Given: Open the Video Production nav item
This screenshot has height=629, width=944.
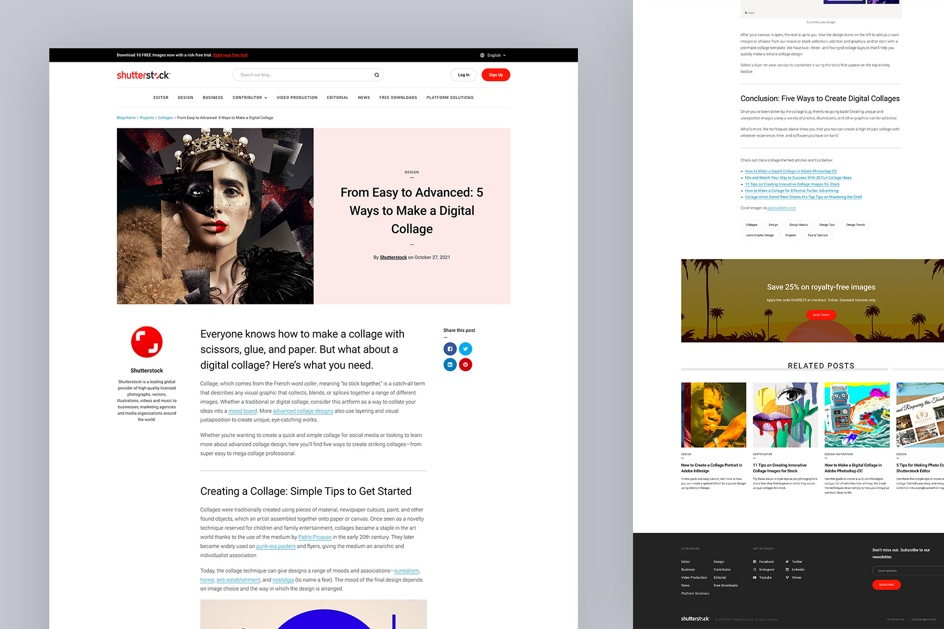Looking at the screenshot, I should pos(297,97).
